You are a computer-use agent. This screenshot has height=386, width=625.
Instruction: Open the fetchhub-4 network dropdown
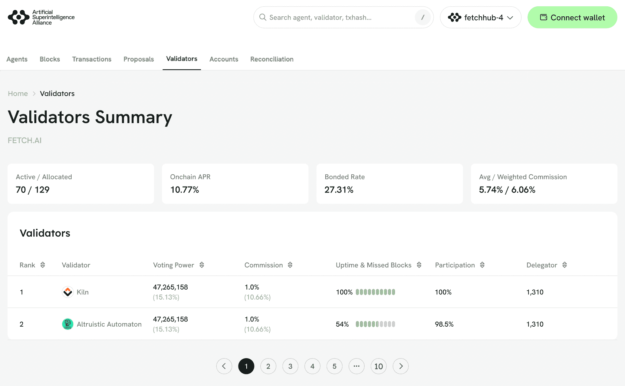coord(480,17)
